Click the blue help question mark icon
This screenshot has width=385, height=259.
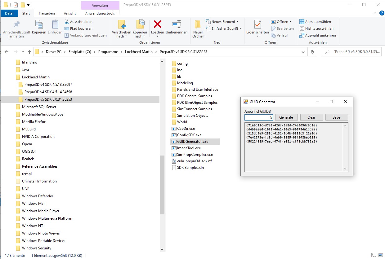[382, 13]
